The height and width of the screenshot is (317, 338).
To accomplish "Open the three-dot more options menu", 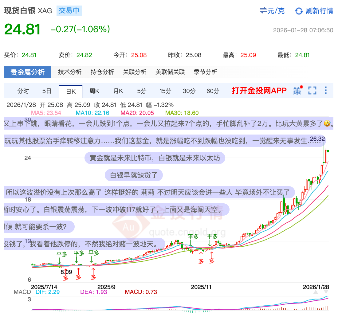I will pyautogui.click(x=326, y=91).
